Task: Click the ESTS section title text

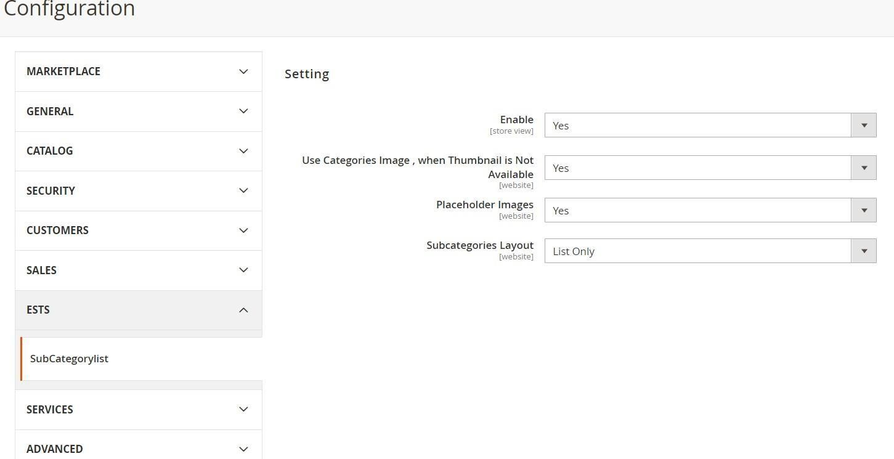Action: [x=38, y=310]
